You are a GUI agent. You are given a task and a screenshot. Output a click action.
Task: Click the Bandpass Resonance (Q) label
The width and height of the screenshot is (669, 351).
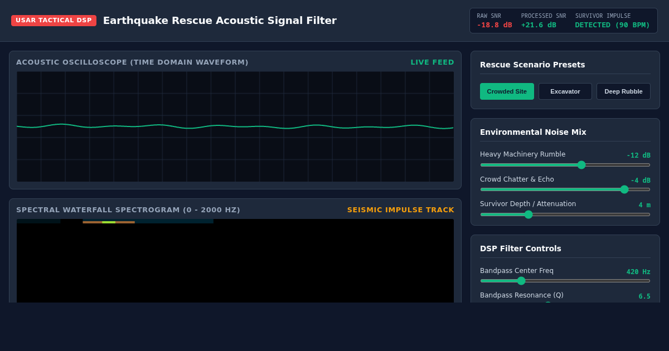(522, 295)
